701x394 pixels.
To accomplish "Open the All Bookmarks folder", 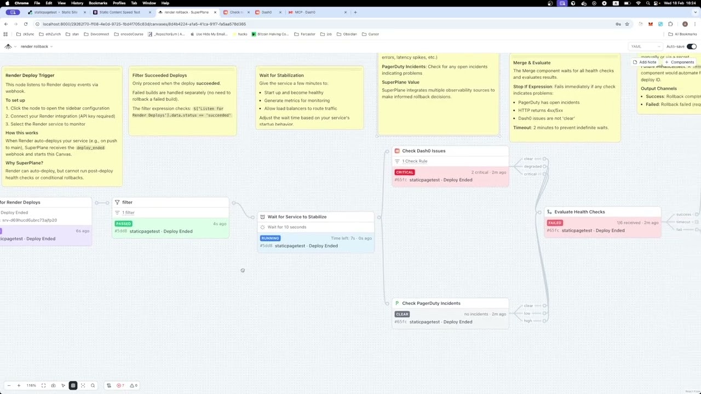I will pyautogui.click(x=682, y=34).
